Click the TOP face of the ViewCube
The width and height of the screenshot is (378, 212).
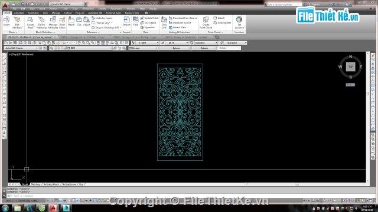coord(350,67)
